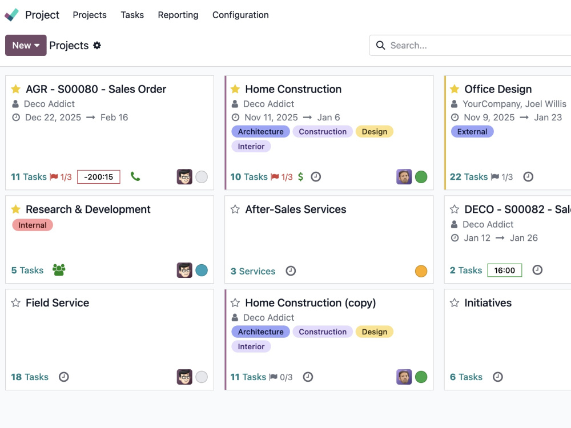Viewport: 571px width, 428px height.
Task: Favorite Home Construction (copy) with its star
Action: [x=235, y=303]
